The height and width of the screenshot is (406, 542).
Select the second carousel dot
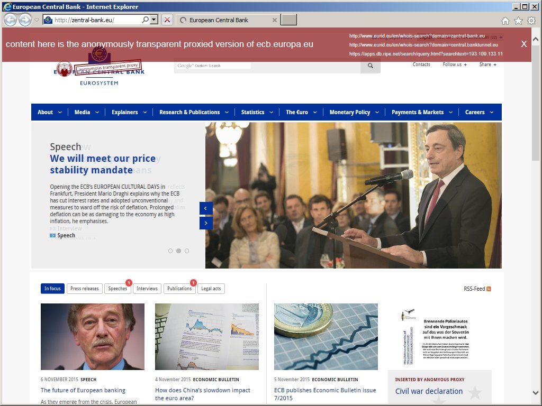click(x=179, y=251)
